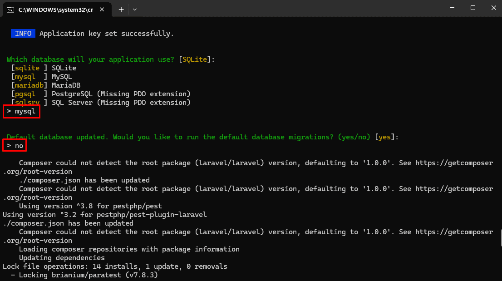Screen dimensions: 502x281
Task: Minimize the terminal window
Action: click(x=452, y=8)
